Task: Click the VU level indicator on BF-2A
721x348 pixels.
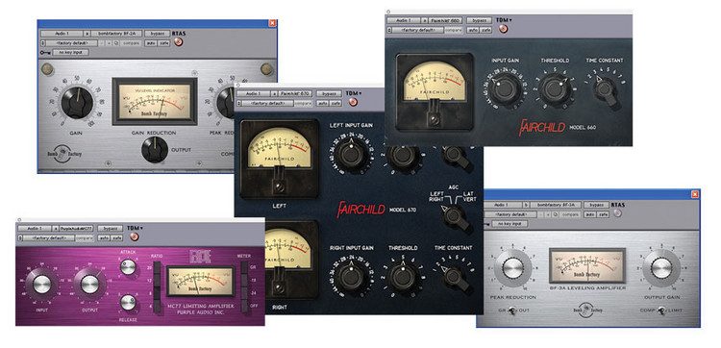Action: point(155,101)
